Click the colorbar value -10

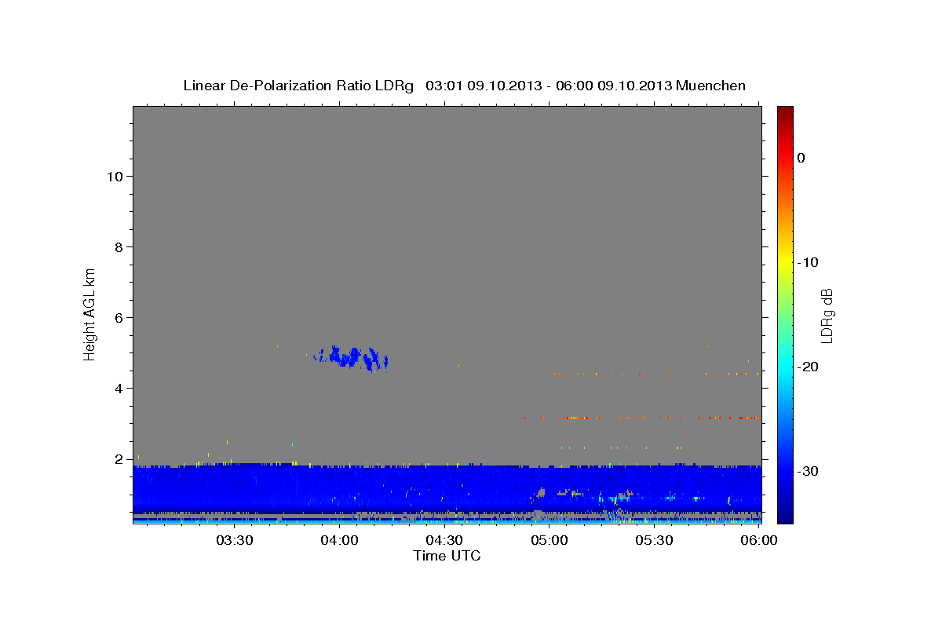[808, 262]
